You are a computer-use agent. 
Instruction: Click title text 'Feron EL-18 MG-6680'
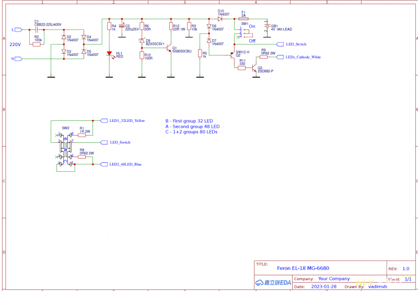tap(303, 268)
